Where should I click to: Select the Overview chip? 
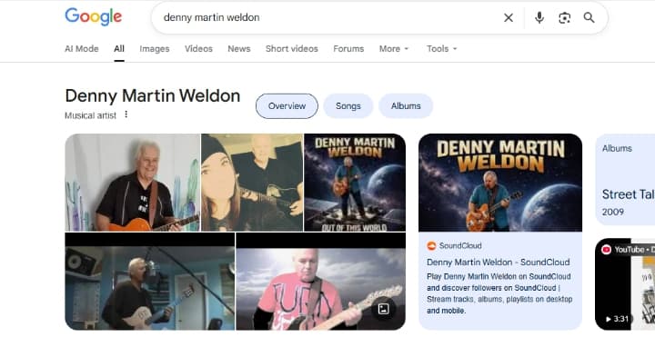pyautogui.click(x=287, y=106)
